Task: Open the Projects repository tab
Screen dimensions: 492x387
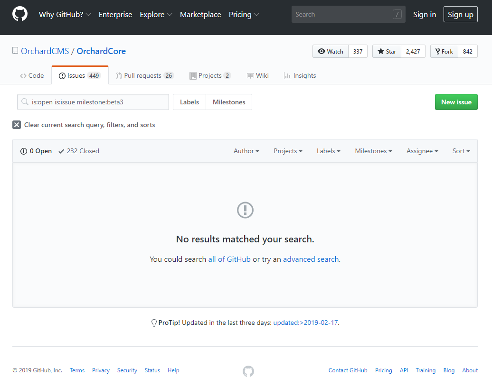Action: pyautogui.click(x=210, y=75)
